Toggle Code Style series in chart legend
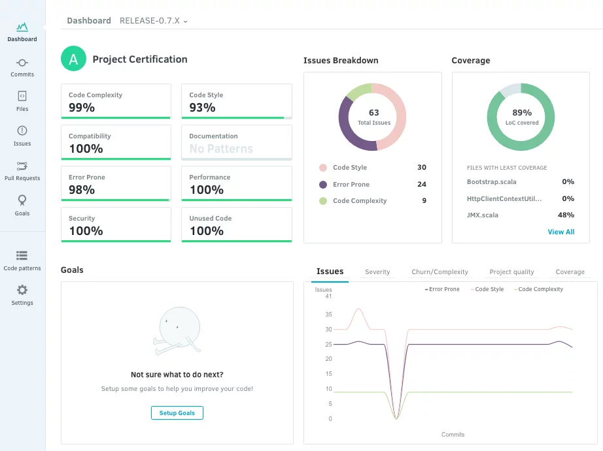The image size is (603, 451). pyautogui.click(x=487, y=289)
